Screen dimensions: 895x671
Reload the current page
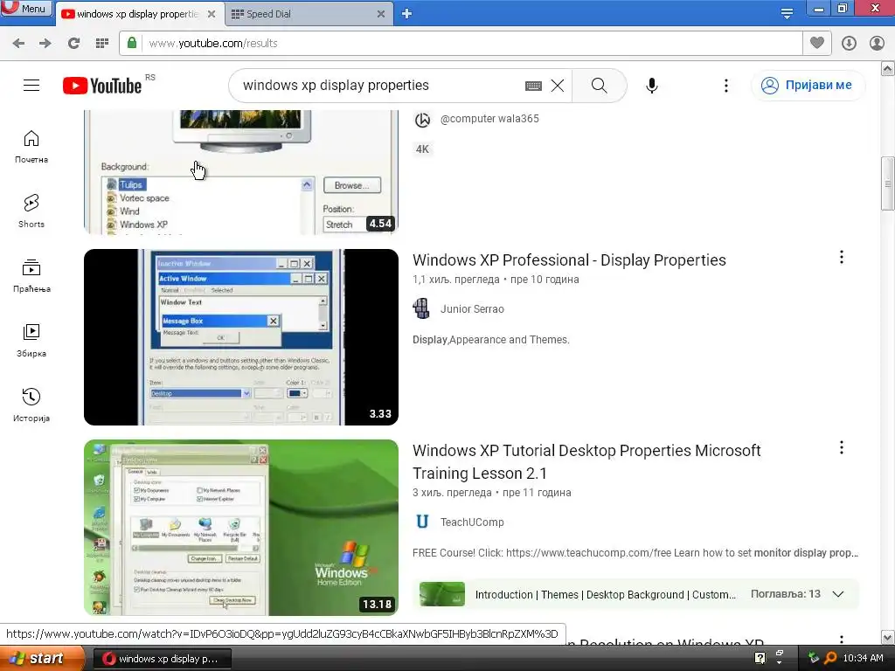coord(73,43)
